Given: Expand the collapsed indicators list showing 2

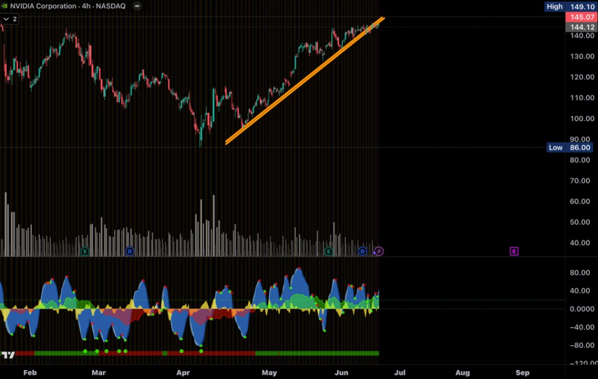Looking at the screenshot, I should [10, 19].
